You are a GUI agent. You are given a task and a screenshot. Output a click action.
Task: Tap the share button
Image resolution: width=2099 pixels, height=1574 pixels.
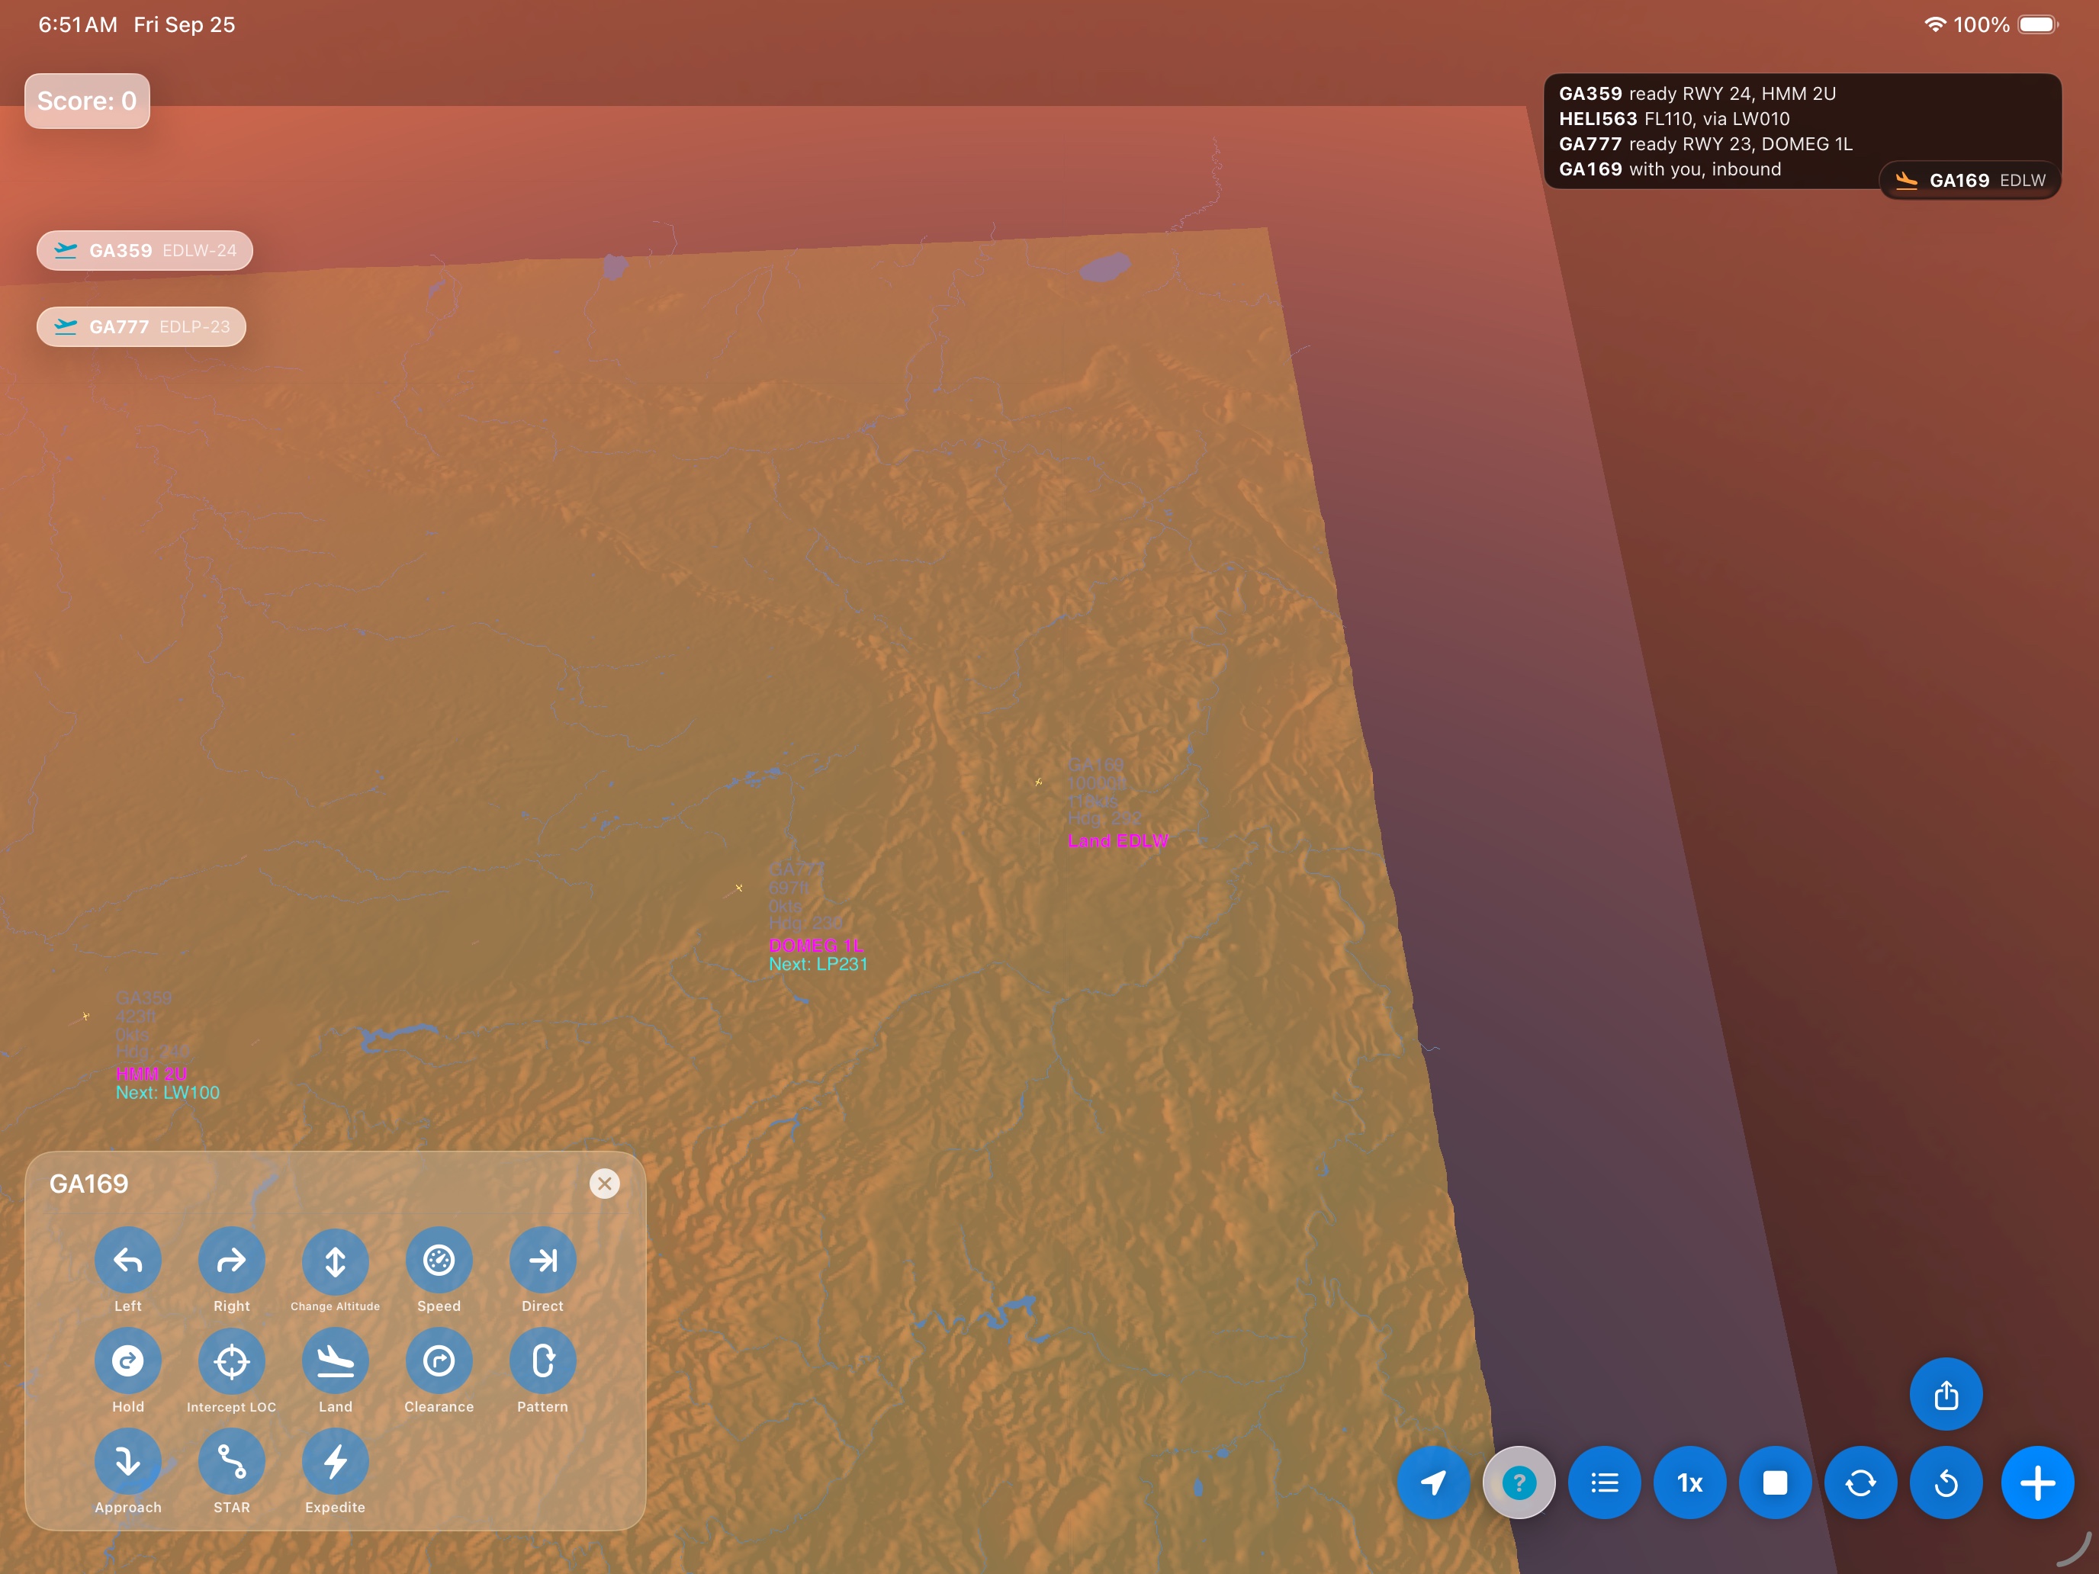tap(1946, 1395)
